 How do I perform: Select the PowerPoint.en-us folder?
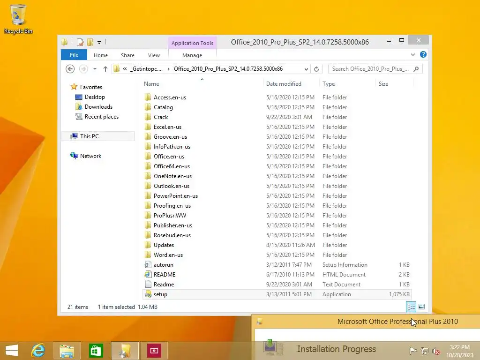pyautogui.click(x=176, y=196)
